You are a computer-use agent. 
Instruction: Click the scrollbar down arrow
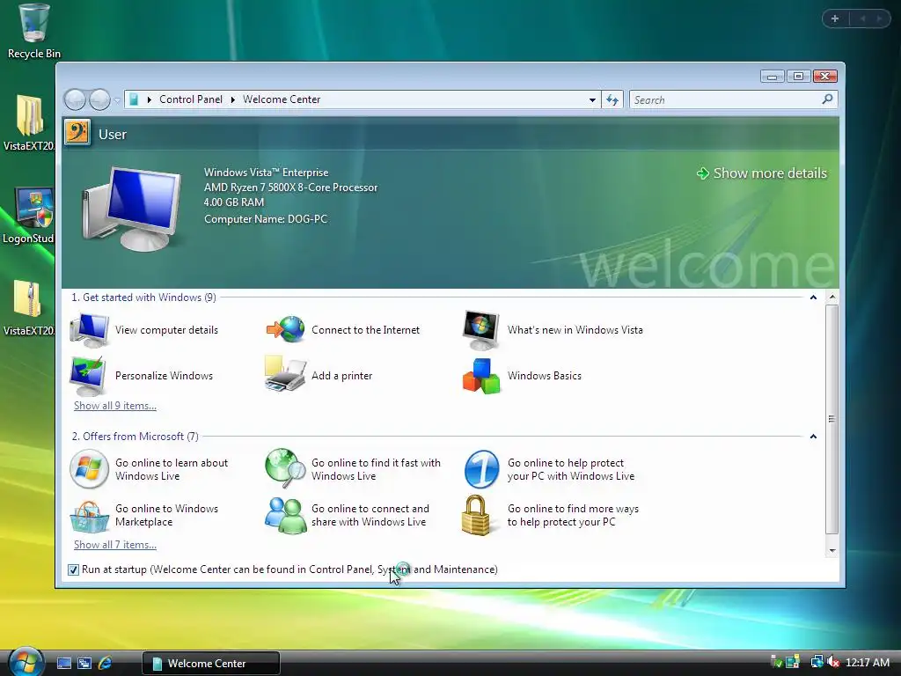[x=832, y=551]
